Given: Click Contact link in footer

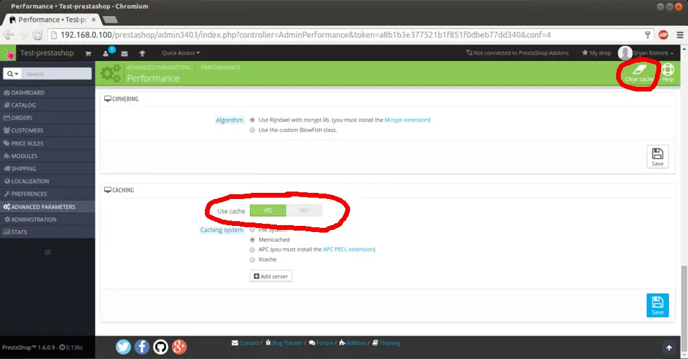Looking at the screenshot, I should coord(249,343).
